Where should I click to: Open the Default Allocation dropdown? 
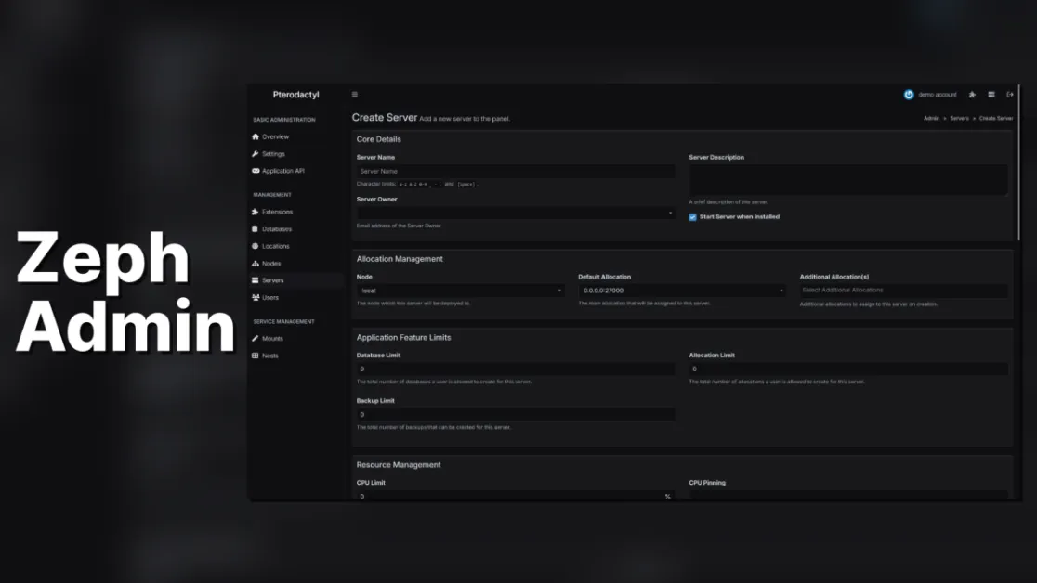click(x=682, y=291)
